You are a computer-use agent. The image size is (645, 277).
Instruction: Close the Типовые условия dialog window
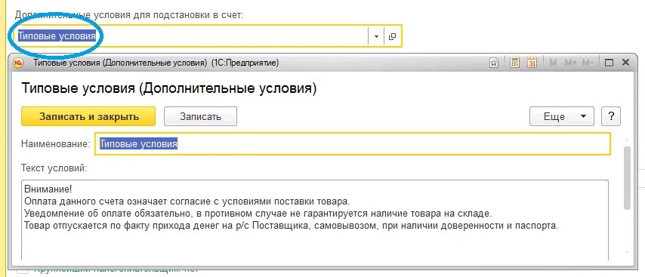point(625,63)
